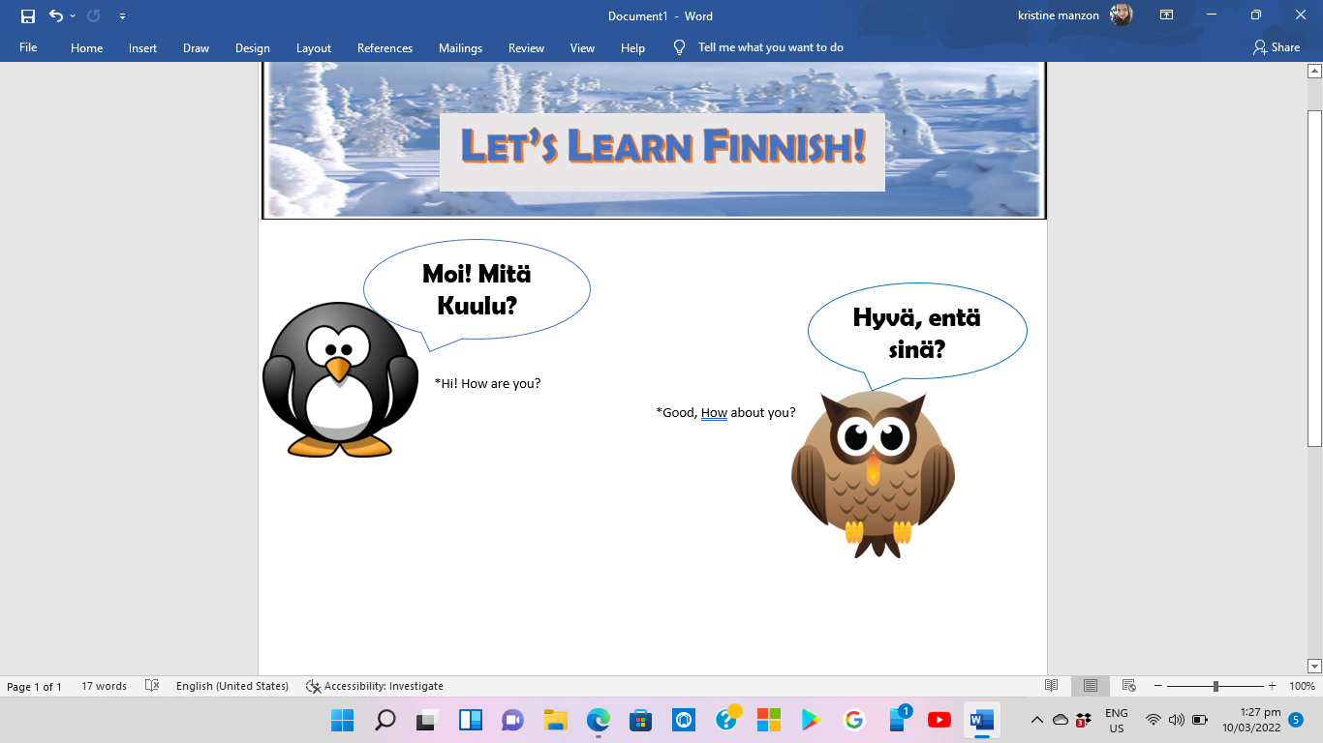Image resolution: width=1323 pixels, height=743 pixels.
Task: Click the Redo (repeat) icon
Action: coord(94,16)
